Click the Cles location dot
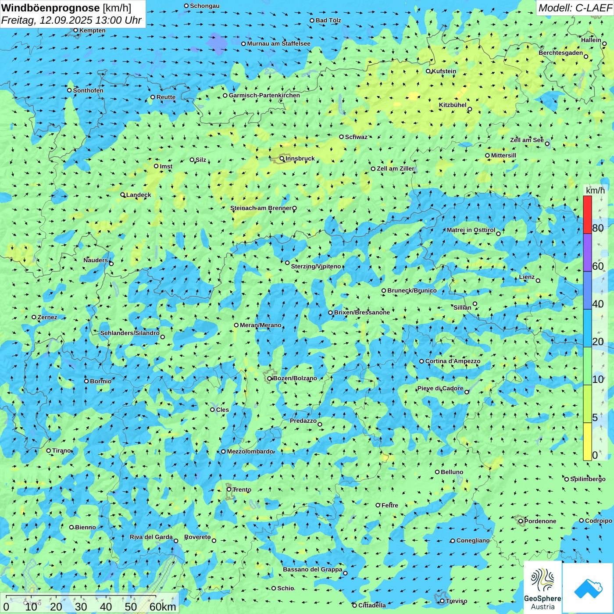 [x=213, y=410]
